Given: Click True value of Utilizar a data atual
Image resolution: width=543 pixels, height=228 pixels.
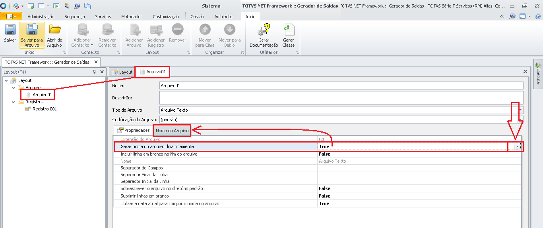Looking at the screenshot, I should 324,203.
